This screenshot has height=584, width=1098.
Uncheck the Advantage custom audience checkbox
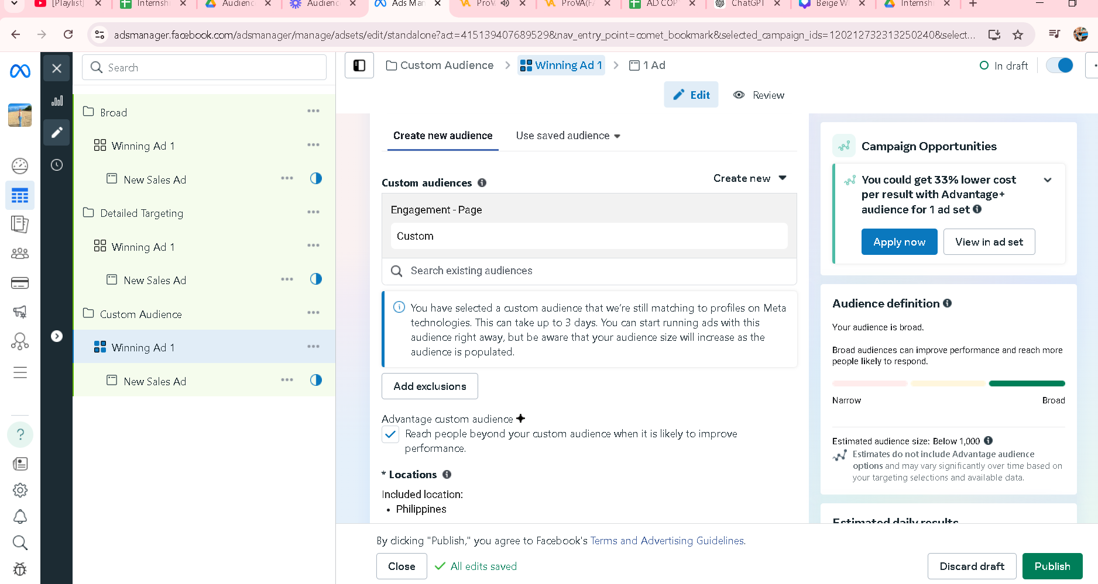coord(390,434)
